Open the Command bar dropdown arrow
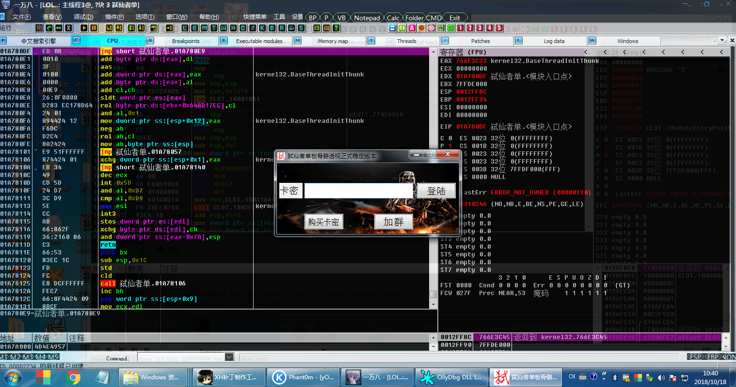This screenshot has height=387, width=736. pos(229,357)
